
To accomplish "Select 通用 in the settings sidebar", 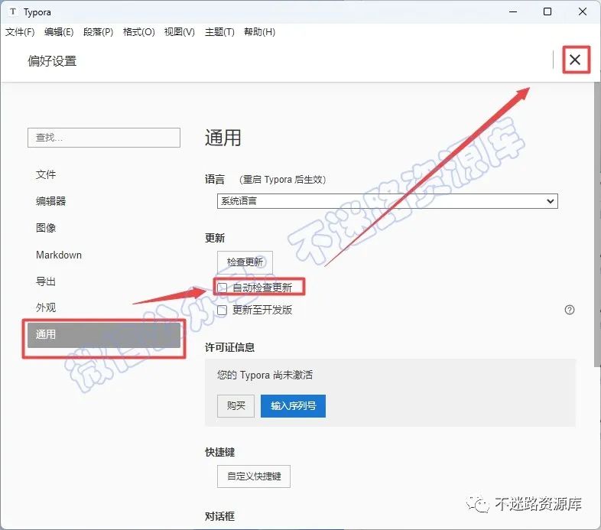I will pos(104,335).
